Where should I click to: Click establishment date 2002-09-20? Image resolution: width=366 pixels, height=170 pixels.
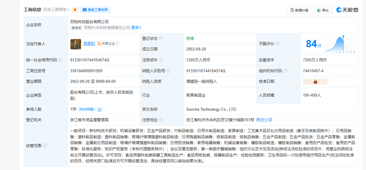[x=196, y=49]
